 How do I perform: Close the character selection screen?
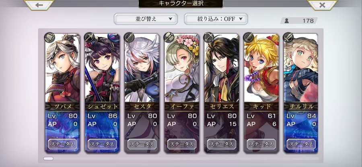click(322, 4)
